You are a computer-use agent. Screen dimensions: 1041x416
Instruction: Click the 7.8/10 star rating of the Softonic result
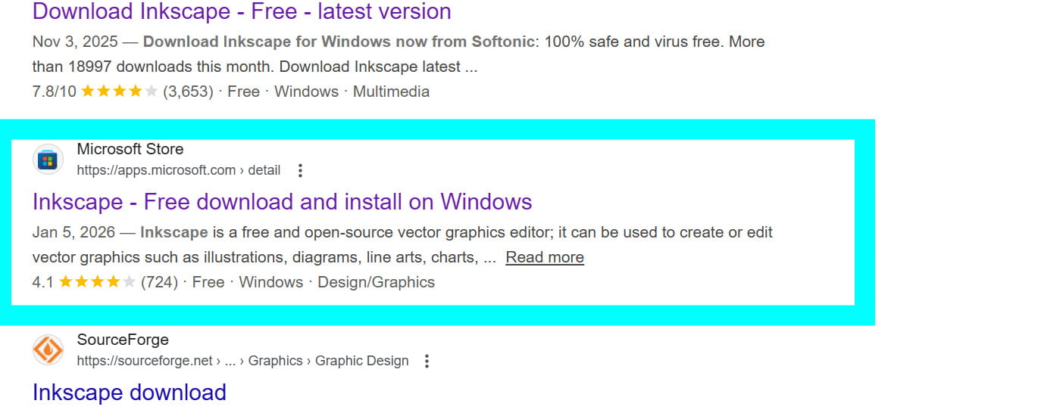pyautogui.click(x=119, y=92)
